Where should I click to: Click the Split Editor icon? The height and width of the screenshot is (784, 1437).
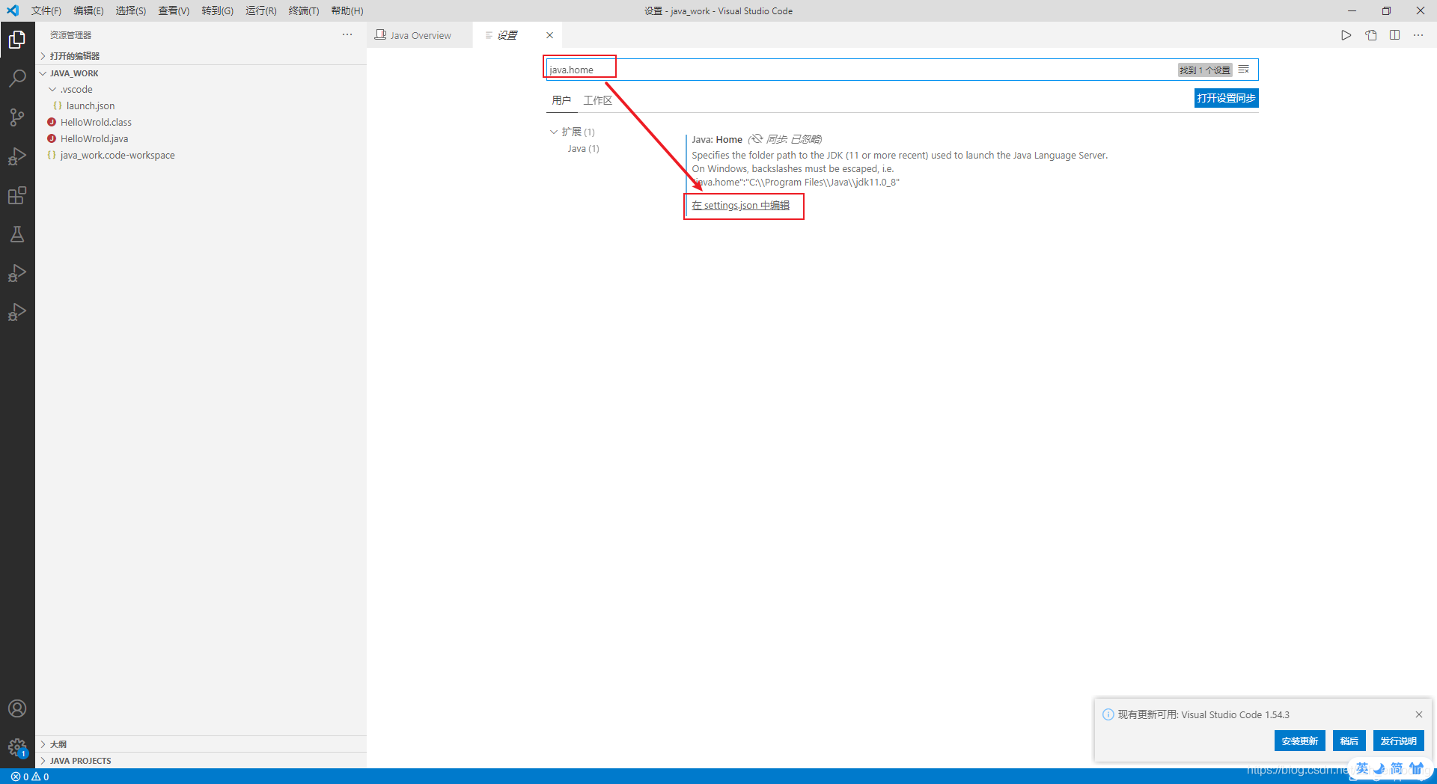pyautogui.click(x=1394, y=35)
